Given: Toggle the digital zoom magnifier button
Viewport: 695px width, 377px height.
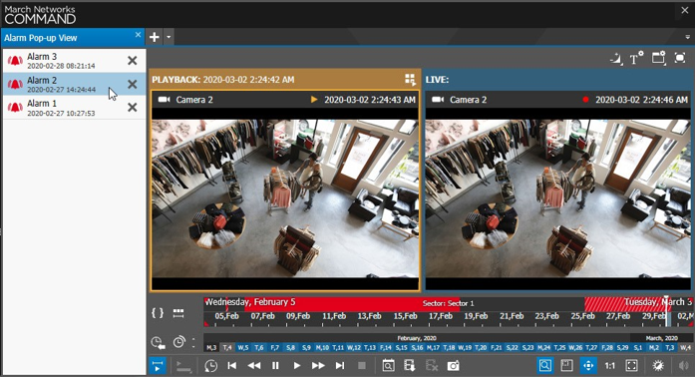Looking at the screenshot, I should point(545,366).
